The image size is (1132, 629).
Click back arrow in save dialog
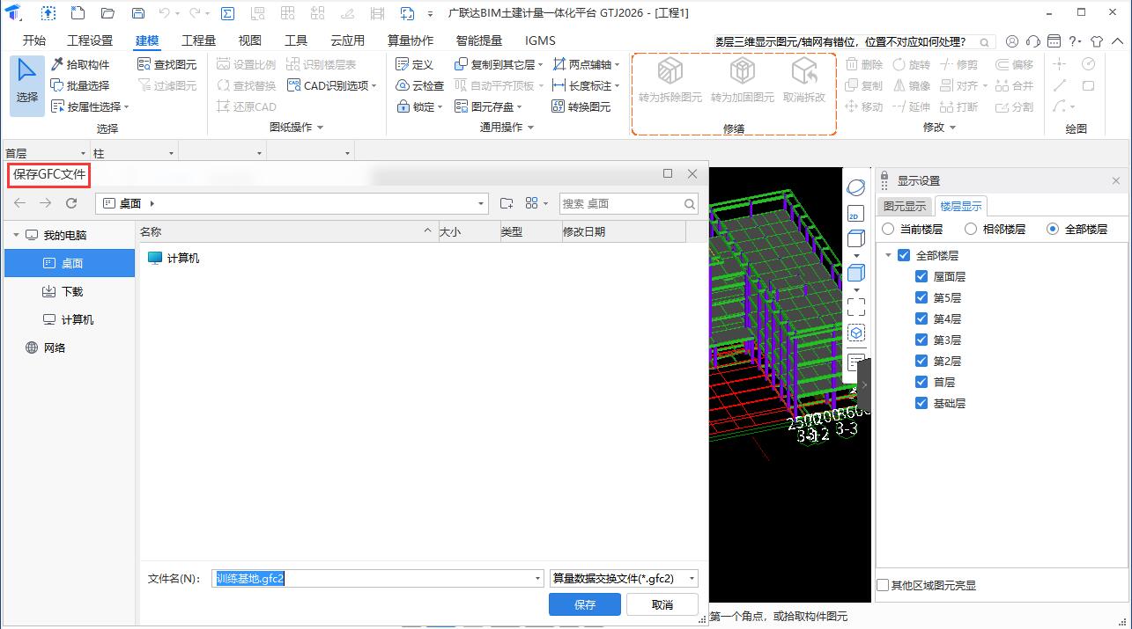(19, 203)
